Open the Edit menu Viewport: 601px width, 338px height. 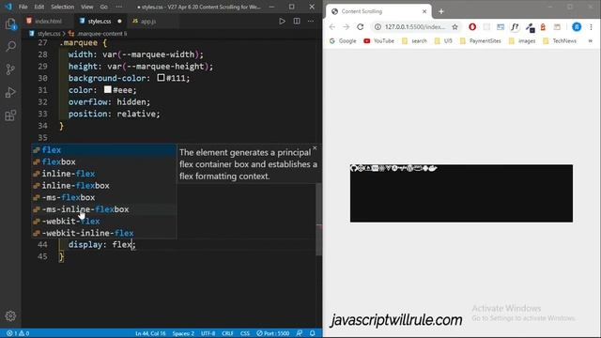(x=39, y=7)
